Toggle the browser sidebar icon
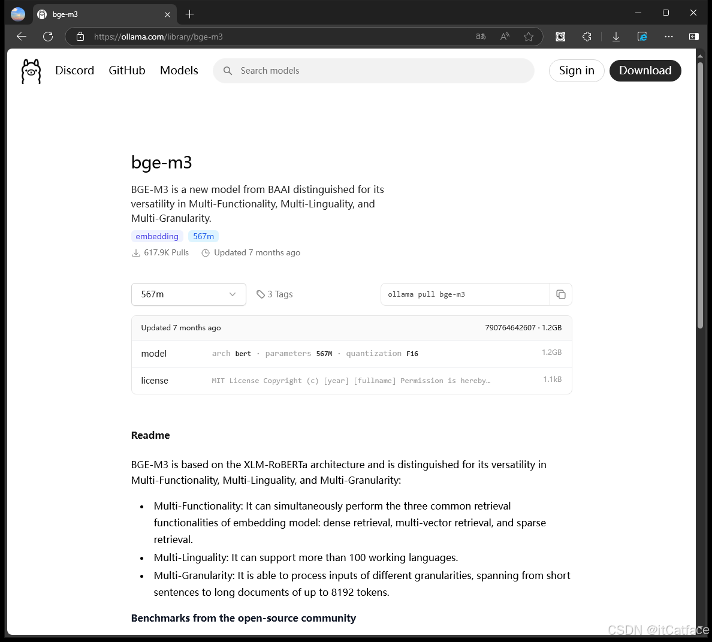 click(694, 37)
